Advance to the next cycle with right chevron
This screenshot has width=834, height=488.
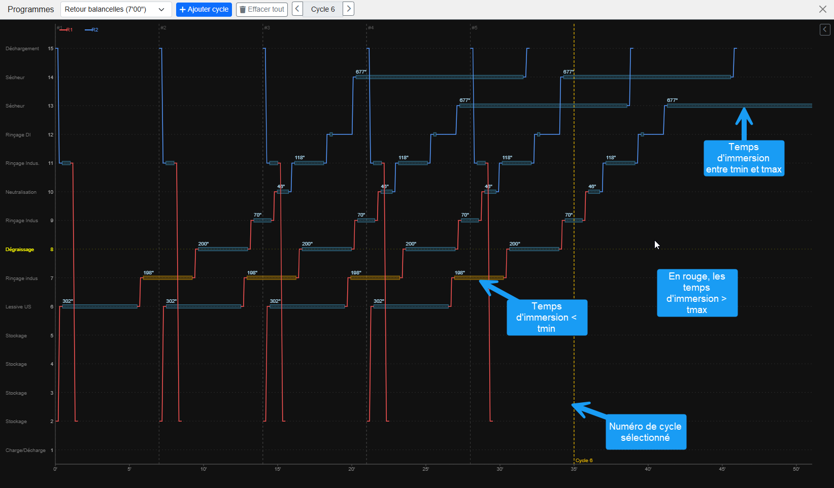pos(348,9)
